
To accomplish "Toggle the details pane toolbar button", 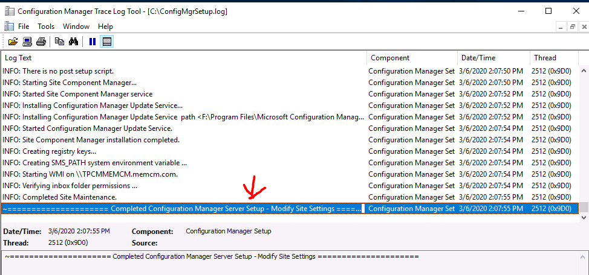I will 106,42.
